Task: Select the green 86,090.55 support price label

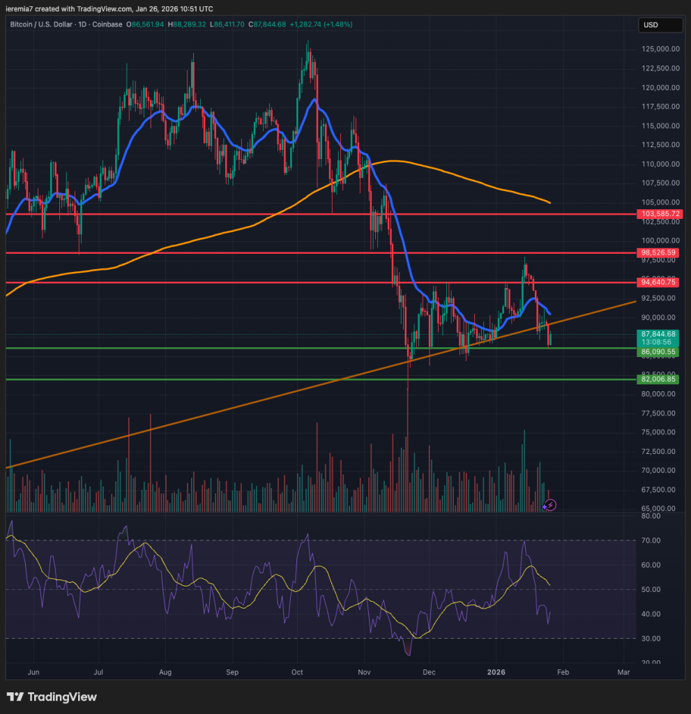Action: 658,351
